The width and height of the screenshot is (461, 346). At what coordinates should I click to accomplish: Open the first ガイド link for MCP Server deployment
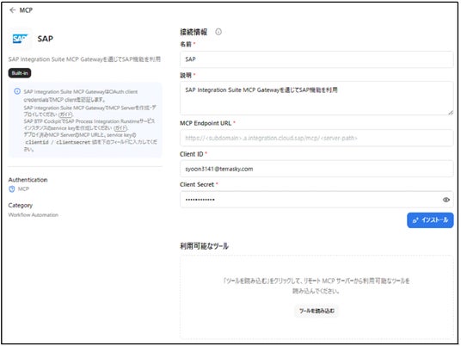coord(66,114)
